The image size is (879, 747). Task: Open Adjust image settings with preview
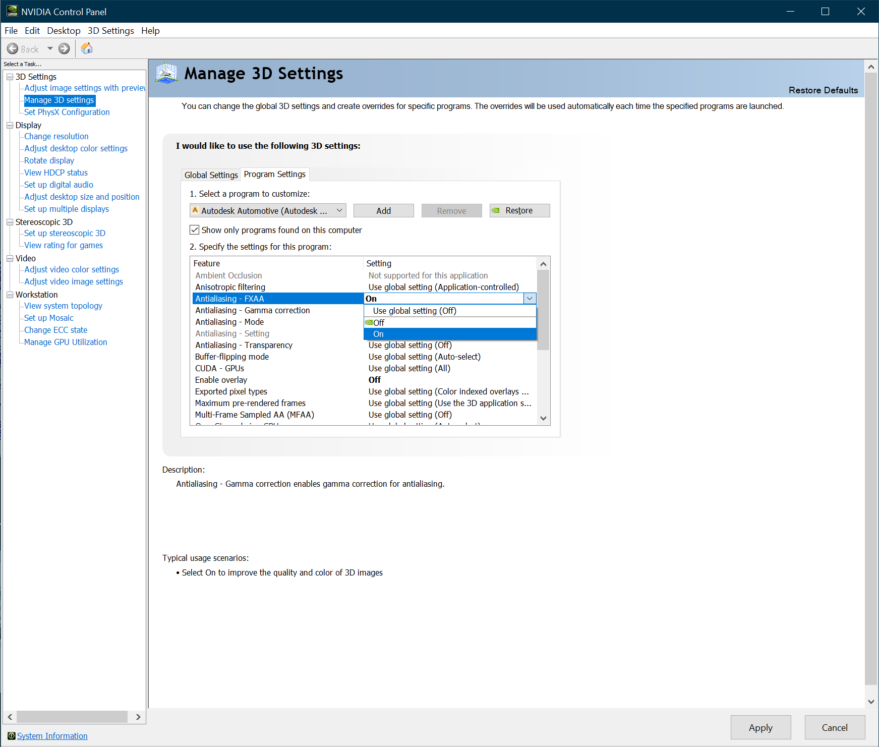(x=85, y=88)
